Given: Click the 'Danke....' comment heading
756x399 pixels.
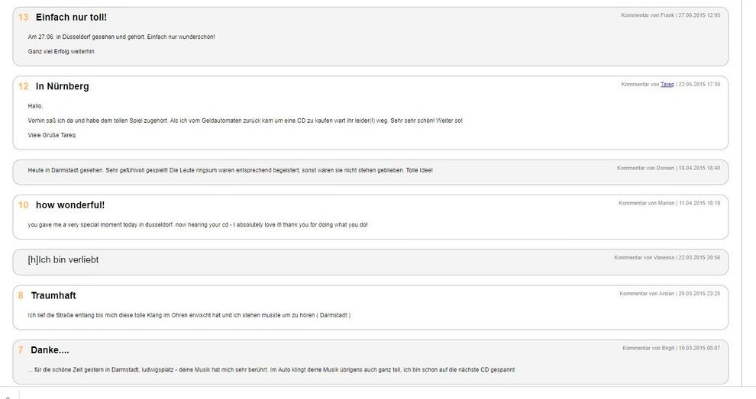Looking at the screenshot, I should click(x=50, y=350).
